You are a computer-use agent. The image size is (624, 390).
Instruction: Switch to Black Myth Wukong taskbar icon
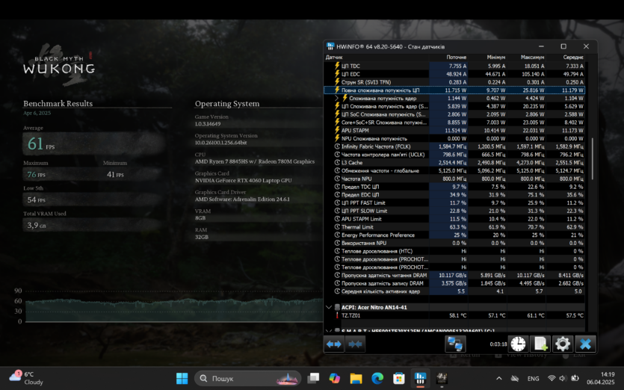pos(442,378)
